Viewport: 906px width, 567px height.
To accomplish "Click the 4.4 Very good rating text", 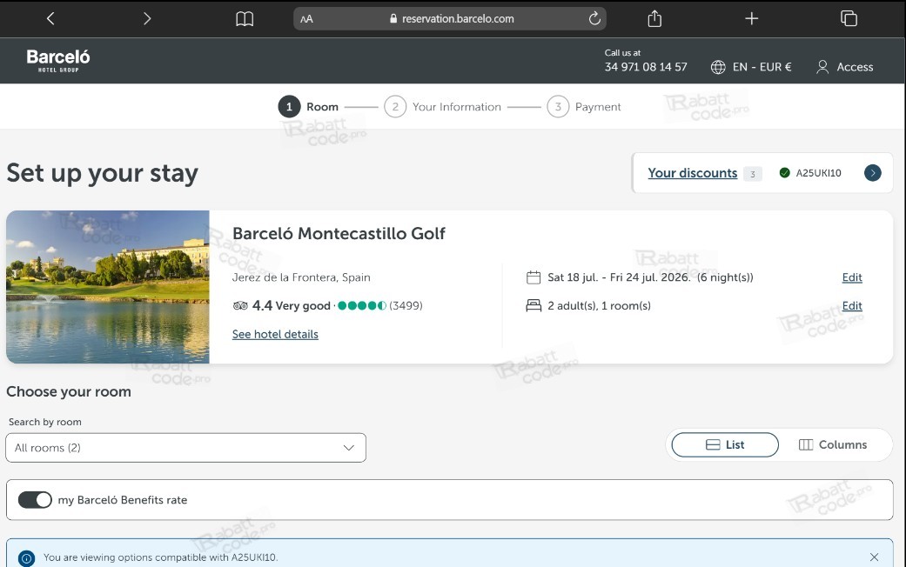I will (x=292, y=305).
